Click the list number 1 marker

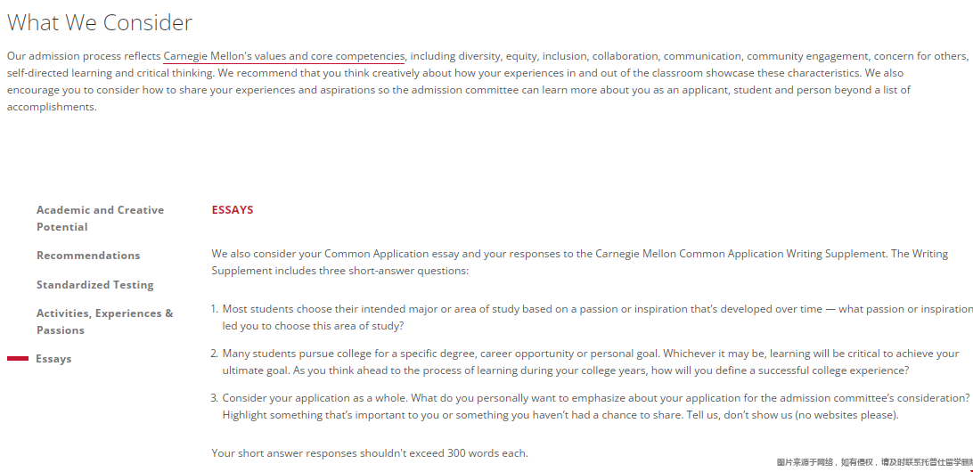coord(215,309)
